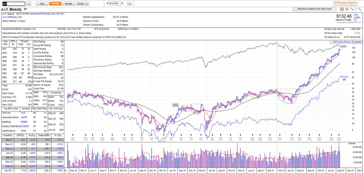This screenshot has height=173, width=364.
Task: Click the $132.46 price quote
Action: pyautogui.click(x=344, y=16)
